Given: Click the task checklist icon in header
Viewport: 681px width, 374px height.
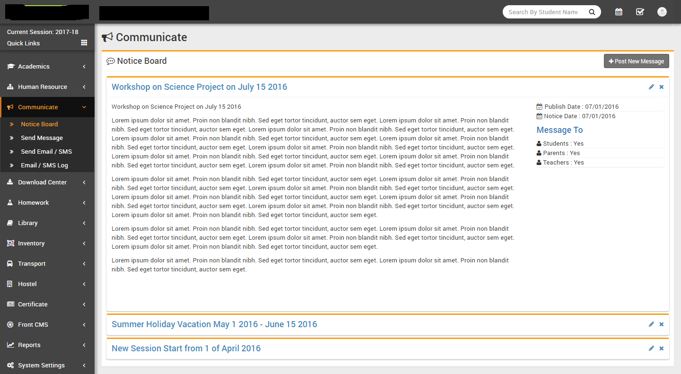Looking at the screenshot, I should point(640,12).
